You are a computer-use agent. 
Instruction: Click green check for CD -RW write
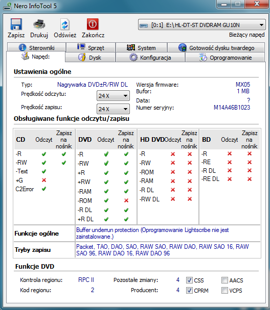click(64, 163)
